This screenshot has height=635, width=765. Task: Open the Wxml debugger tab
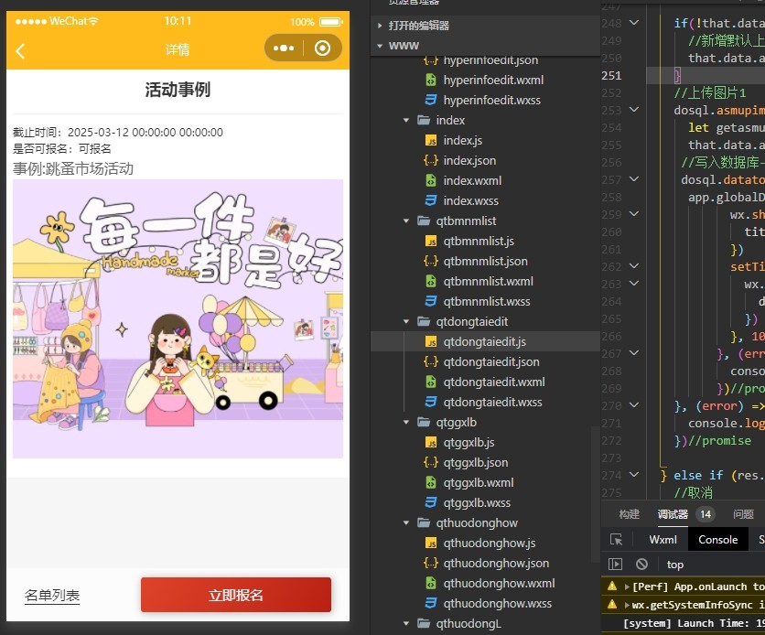pyautogui.click(x=663, y=540)
